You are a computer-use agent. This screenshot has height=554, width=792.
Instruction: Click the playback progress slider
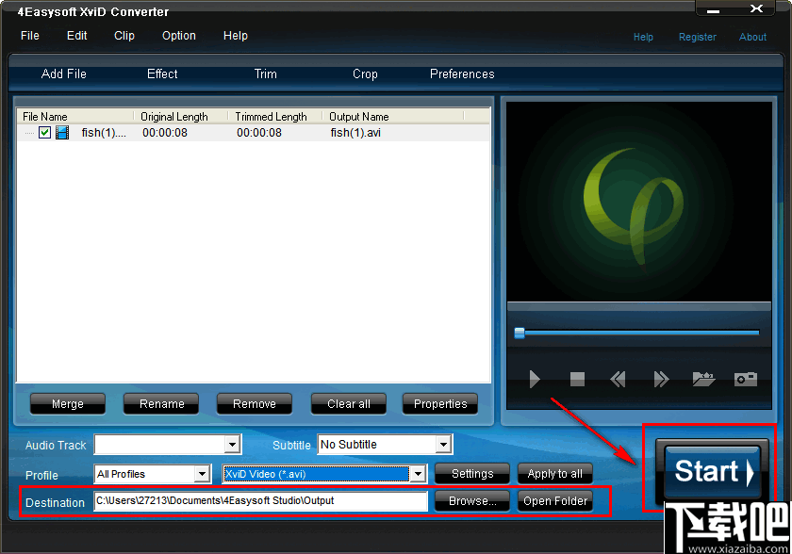(x=520, y=333)
